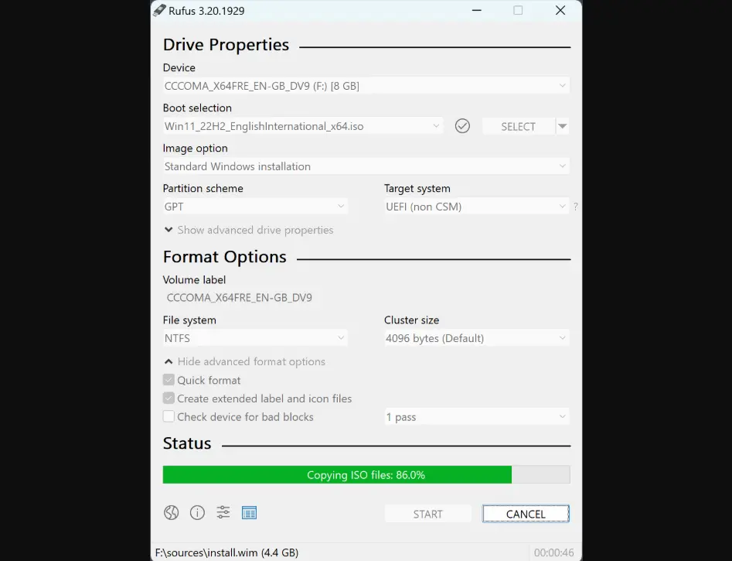This screenshot has width=732, height=561.
Task: Click the SELECT split-button arrow
Action: pos(563,126)
